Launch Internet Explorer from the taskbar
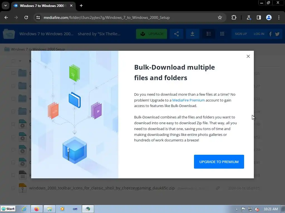This screenshot has height=213, width=285. [24, 209]
